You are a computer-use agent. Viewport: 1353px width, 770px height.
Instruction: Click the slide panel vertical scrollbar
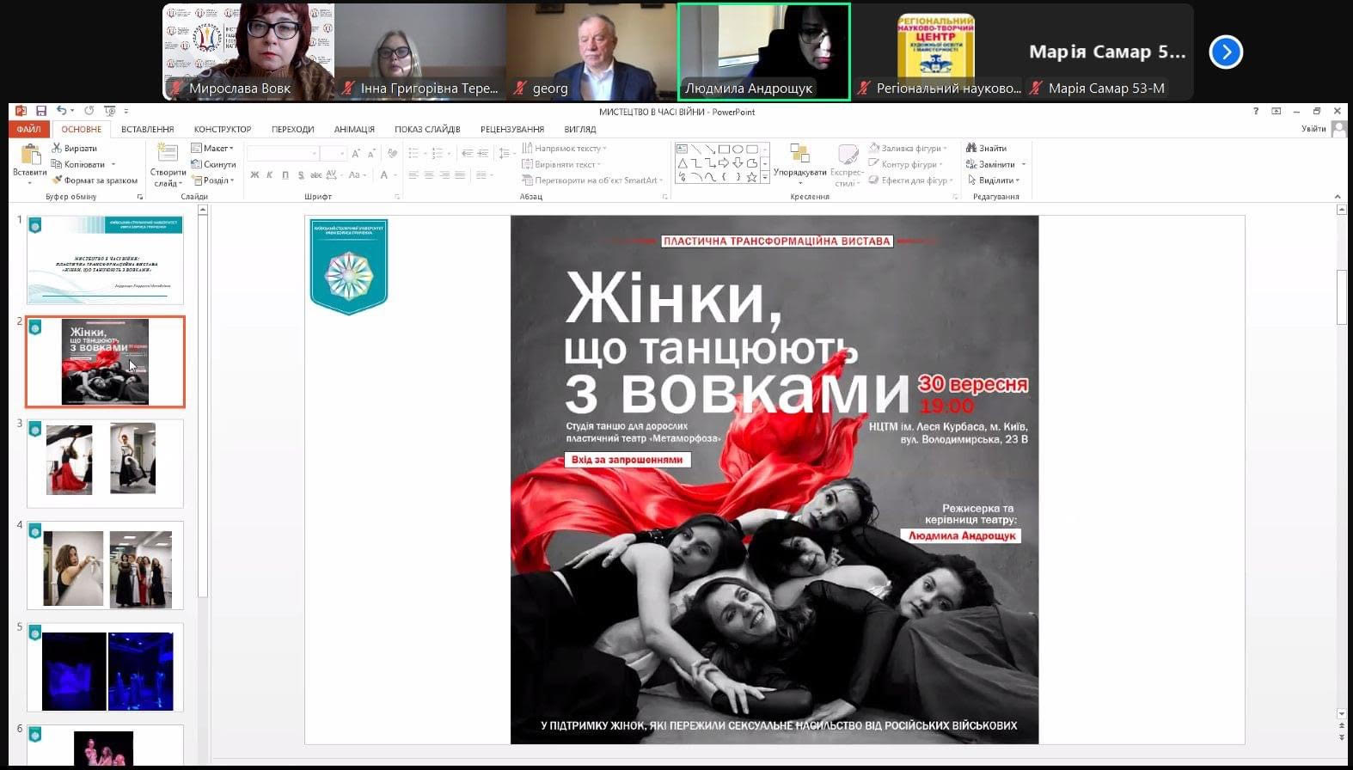(203, 404)
